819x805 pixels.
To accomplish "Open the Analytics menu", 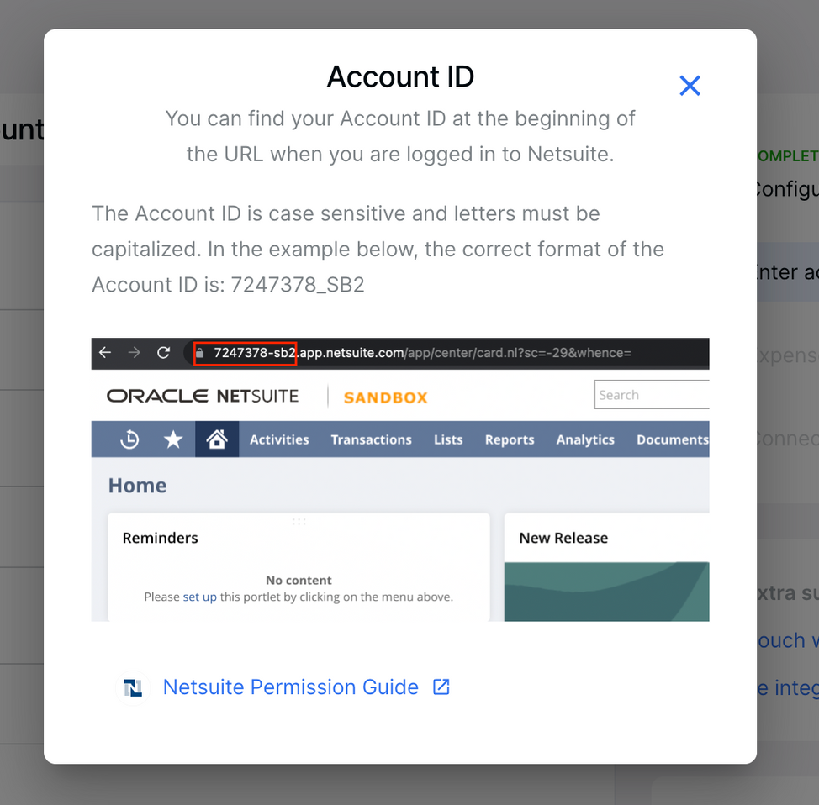I will [x=585, y=439].
